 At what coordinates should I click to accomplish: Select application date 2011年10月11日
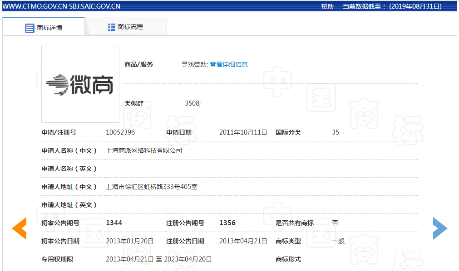click(x=243, y=132)
